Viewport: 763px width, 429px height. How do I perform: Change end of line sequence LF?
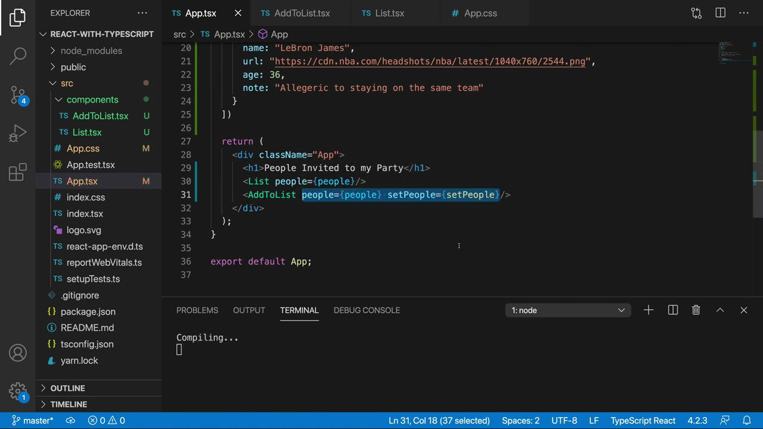594,421
